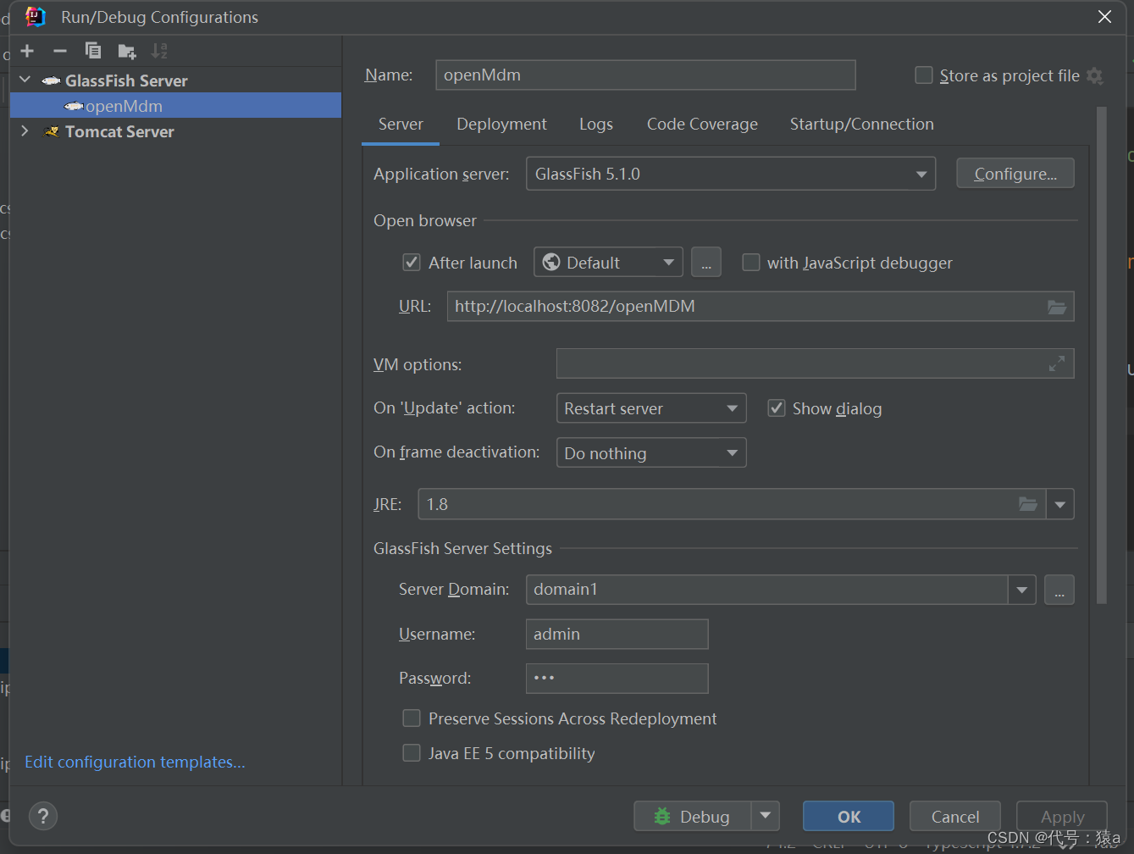Open Edit configuration templates link
Image resolution: width=1134 pixels, height=854 pixels.
[x=135, y=762]
